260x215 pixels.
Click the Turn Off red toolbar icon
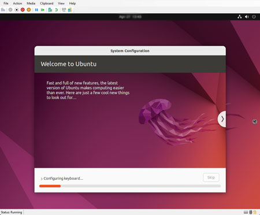(23, 10)
